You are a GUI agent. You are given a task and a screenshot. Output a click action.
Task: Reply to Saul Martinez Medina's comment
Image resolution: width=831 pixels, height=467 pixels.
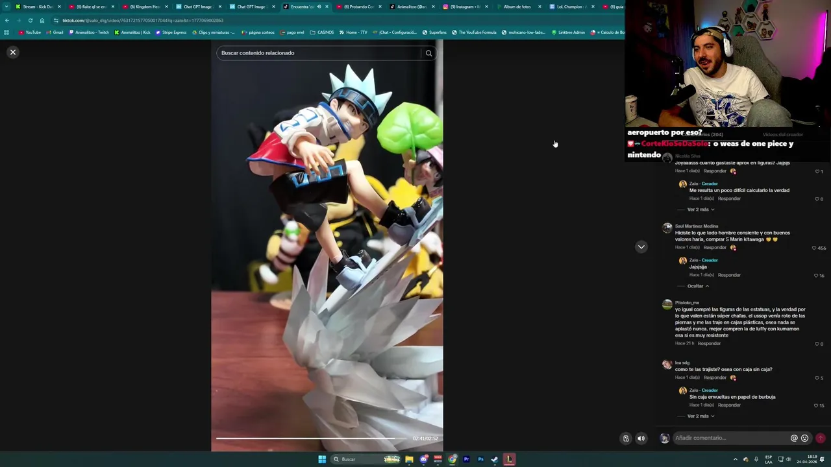[715, 247]
